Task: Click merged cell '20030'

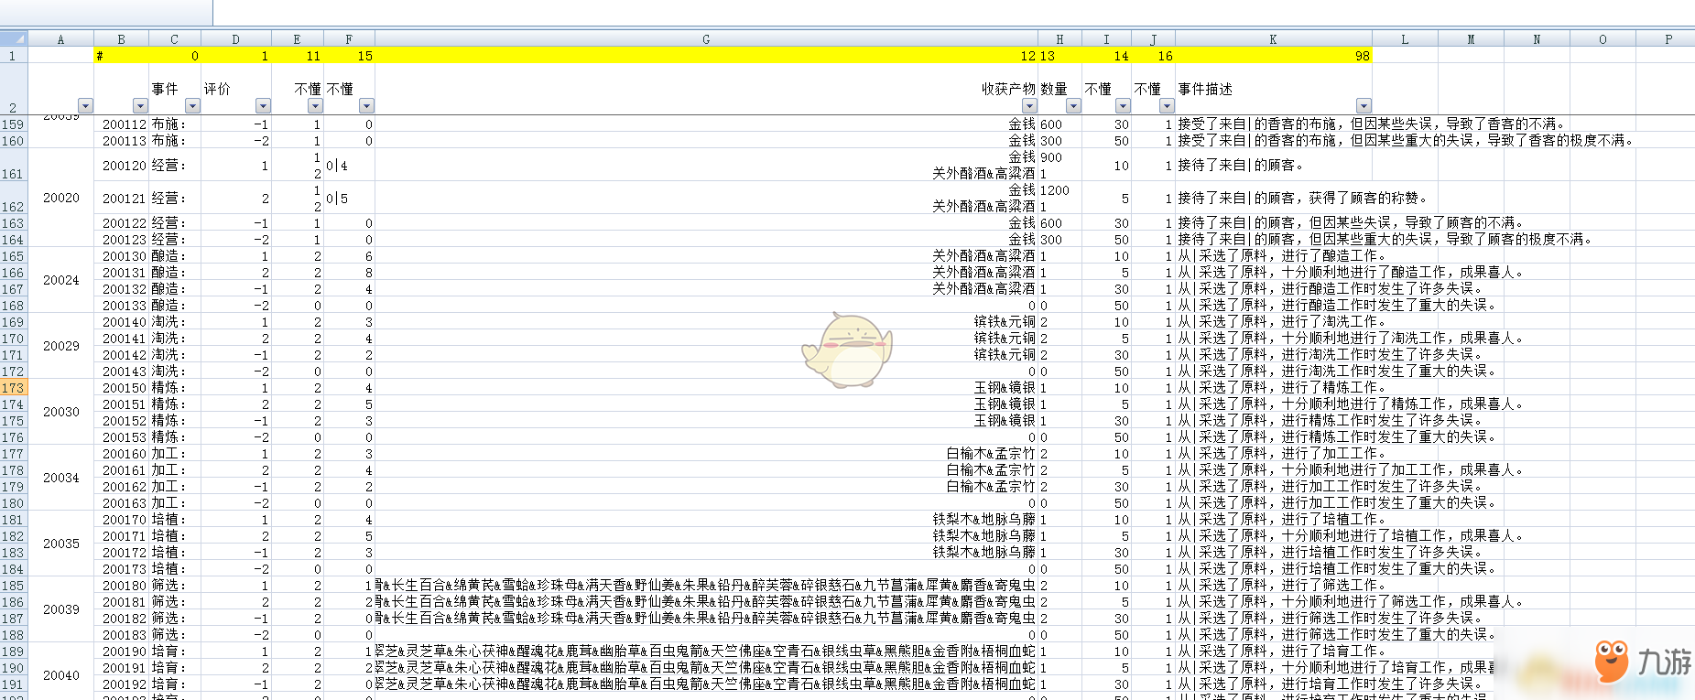Action: click(x=60, y=412)
